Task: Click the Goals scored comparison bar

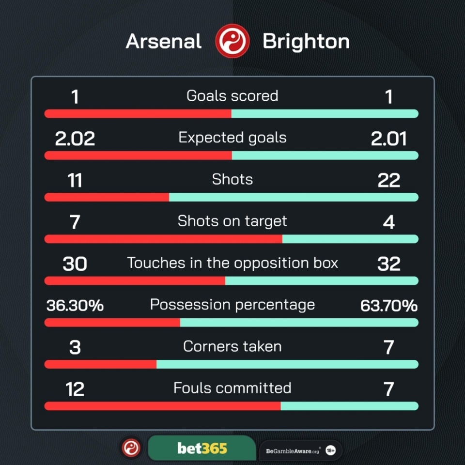Action: pos(232,113)
